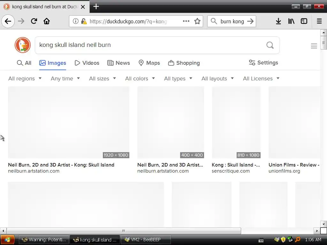
Task: Click the burn kong Firefox search field
Action: [x=232, y=21]
